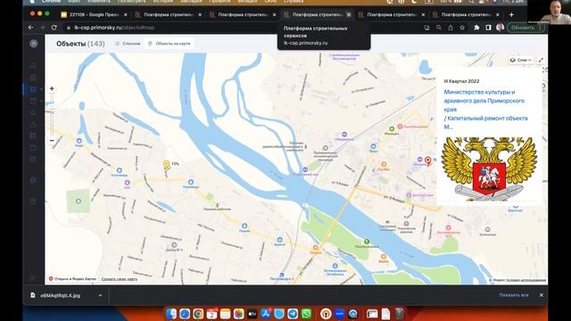Viewport: 571px width, 321px height.
Task: Click the coat of arms image in card
Action: [x=489, y=169]
